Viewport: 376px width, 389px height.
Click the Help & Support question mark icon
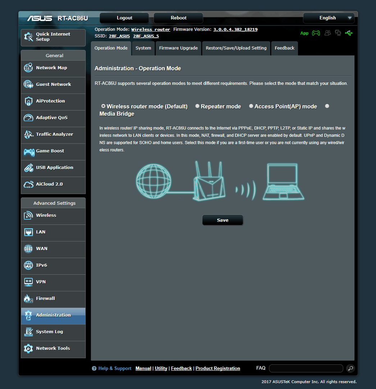coord(94,369)
